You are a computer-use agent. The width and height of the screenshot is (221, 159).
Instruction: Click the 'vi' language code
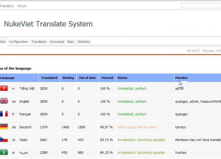tap(13, 89)
